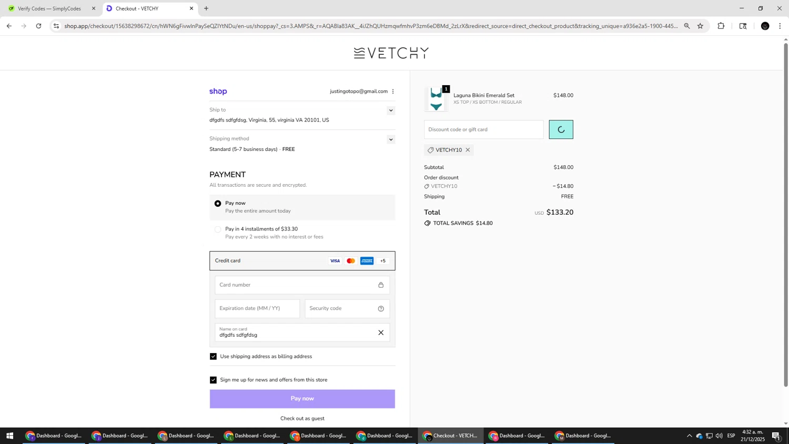Expand the Ship to address section

[391, 110]
